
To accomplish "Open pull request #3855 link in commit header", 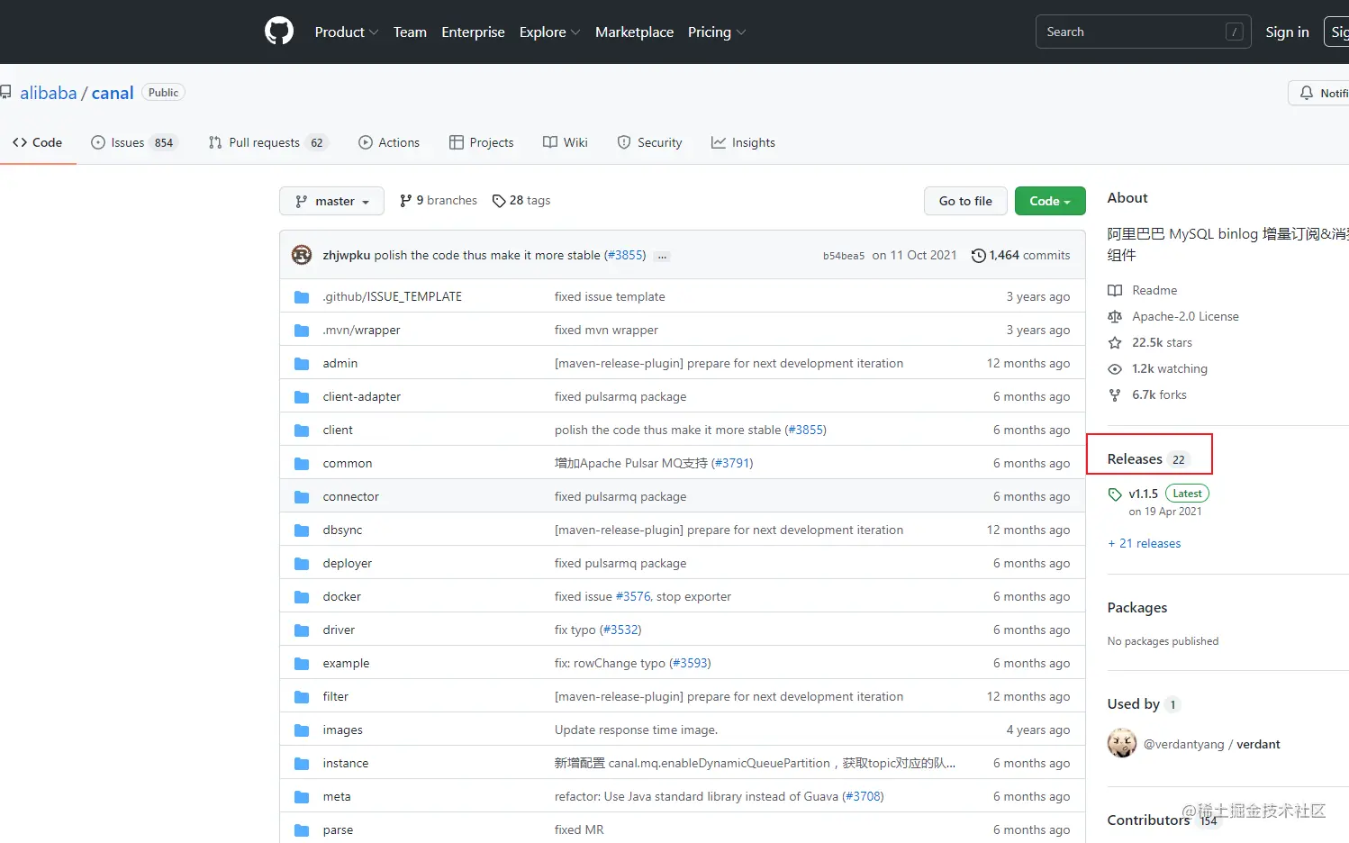I will (625, 256).
